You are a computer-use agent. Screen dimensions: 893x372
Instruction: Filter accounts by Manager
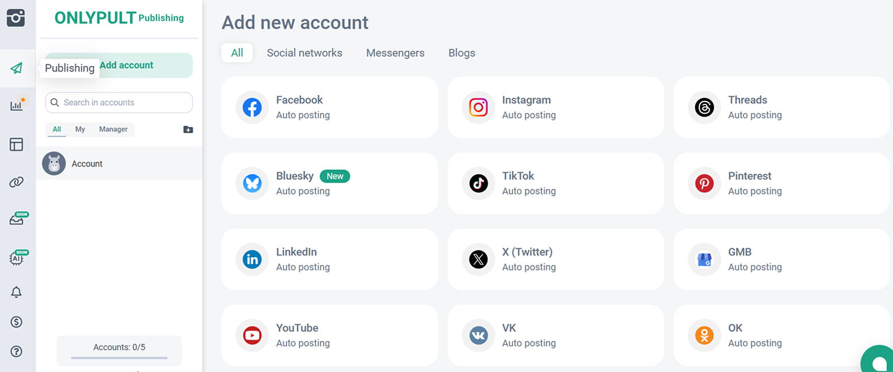113,130
